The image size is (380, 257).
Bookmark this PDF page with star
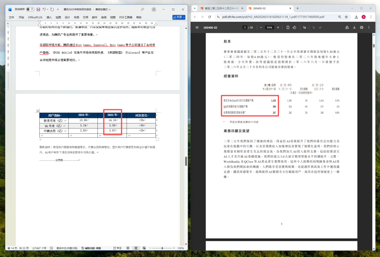[x=346, y=17]
